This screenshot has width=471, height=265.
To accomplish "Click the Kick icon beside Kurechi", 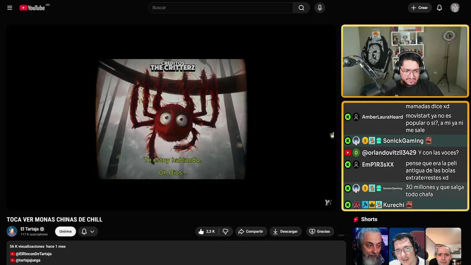I will (x=348, y=205).
